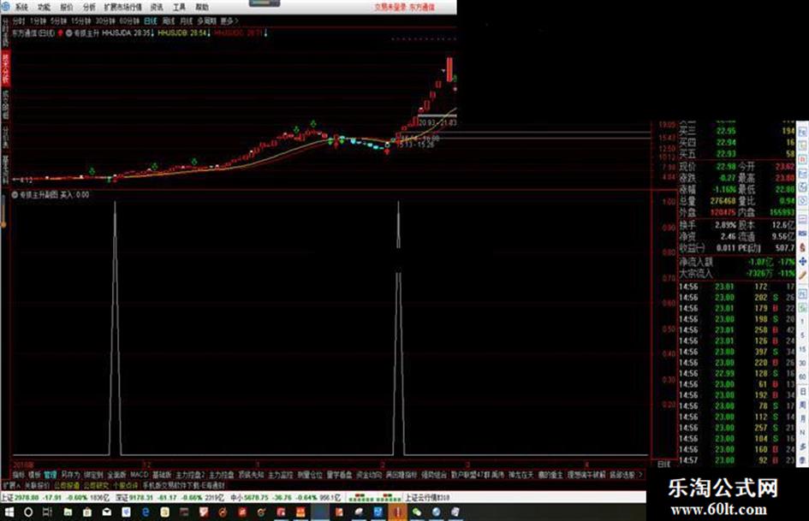Select the 资金动向 indicator
This screenshot has height=521, width=809.
pos(369,475)
